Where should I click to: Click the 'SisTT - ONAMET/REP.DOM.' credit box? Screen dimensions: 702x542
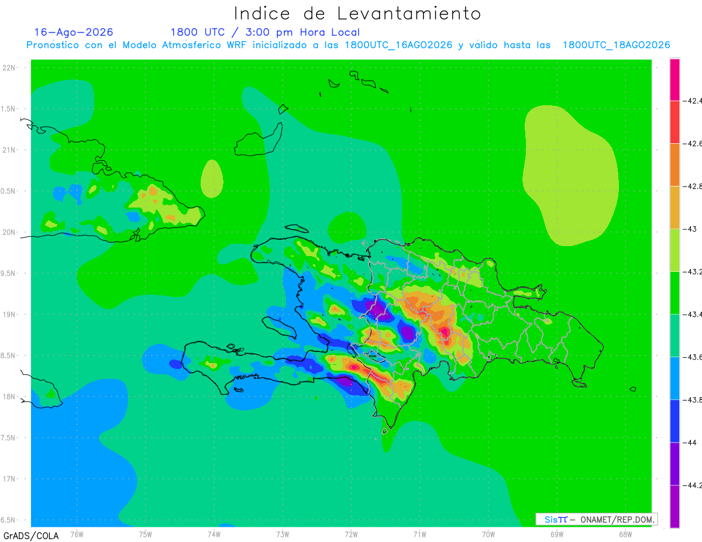(597, 519)
